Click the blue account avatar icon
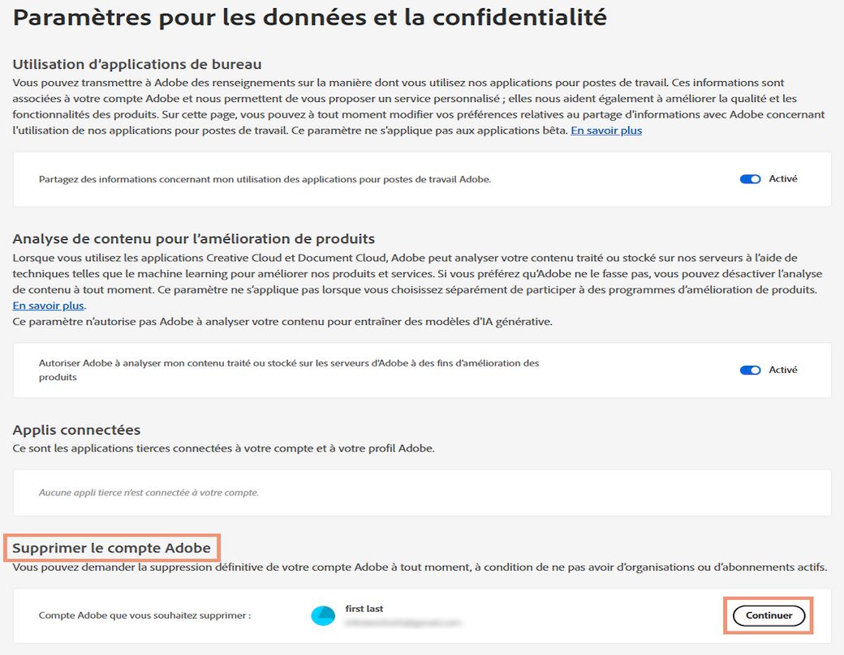Image resolution: width=844 pixels, height=655 pixels. [323, 616]
